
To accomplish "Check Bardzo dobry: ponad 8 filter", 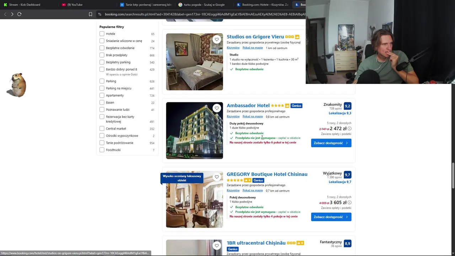I will pos(102,69).
